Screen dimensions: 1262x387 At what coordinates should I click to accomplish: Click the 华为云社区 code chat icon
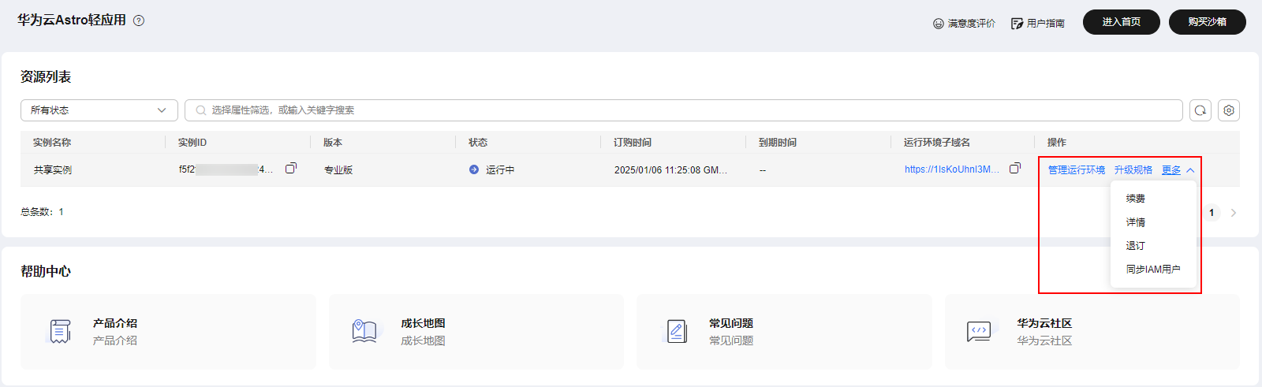coord(979,332)
